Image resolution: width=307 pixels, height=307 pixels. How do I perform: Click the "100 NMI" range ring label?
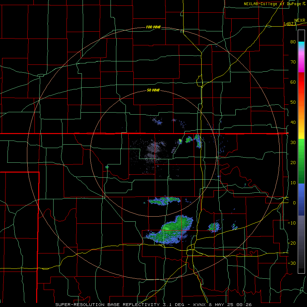(153, 27)
